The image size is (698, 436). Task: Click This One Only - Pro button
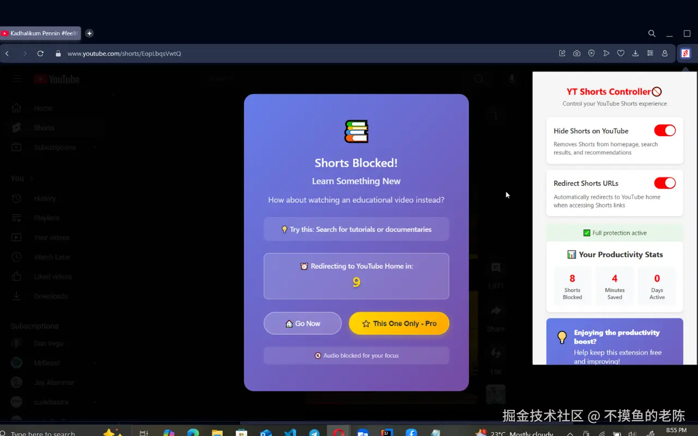[399, 323]
